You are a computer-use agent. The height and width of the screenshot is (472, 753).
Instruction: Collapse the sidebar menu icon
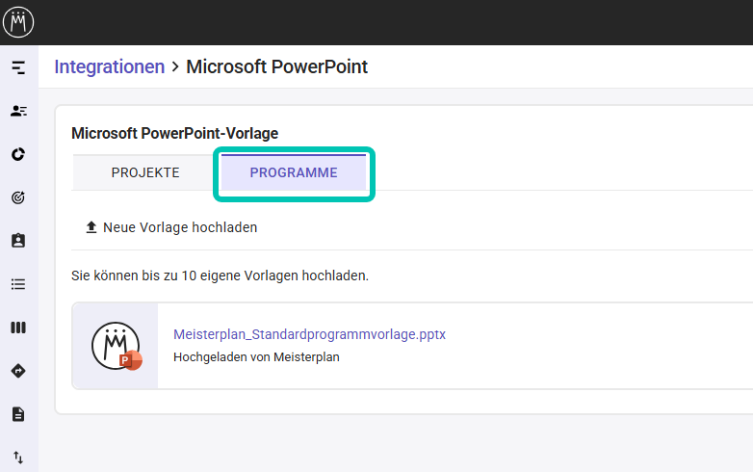point(18,67)
